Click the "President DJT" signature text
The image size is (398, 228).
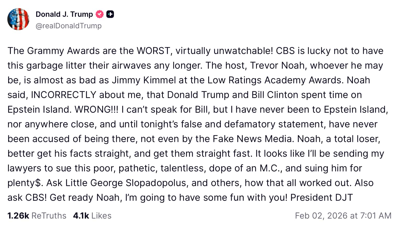tap(321, 198)
